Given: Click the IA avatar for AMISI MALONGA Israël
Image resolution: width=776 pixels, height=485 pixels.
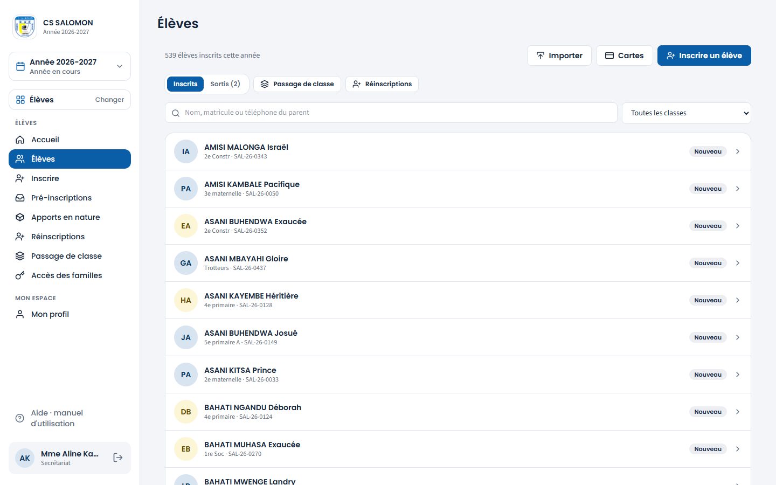Looking at the screenshot, I should (x=186, y=151).
